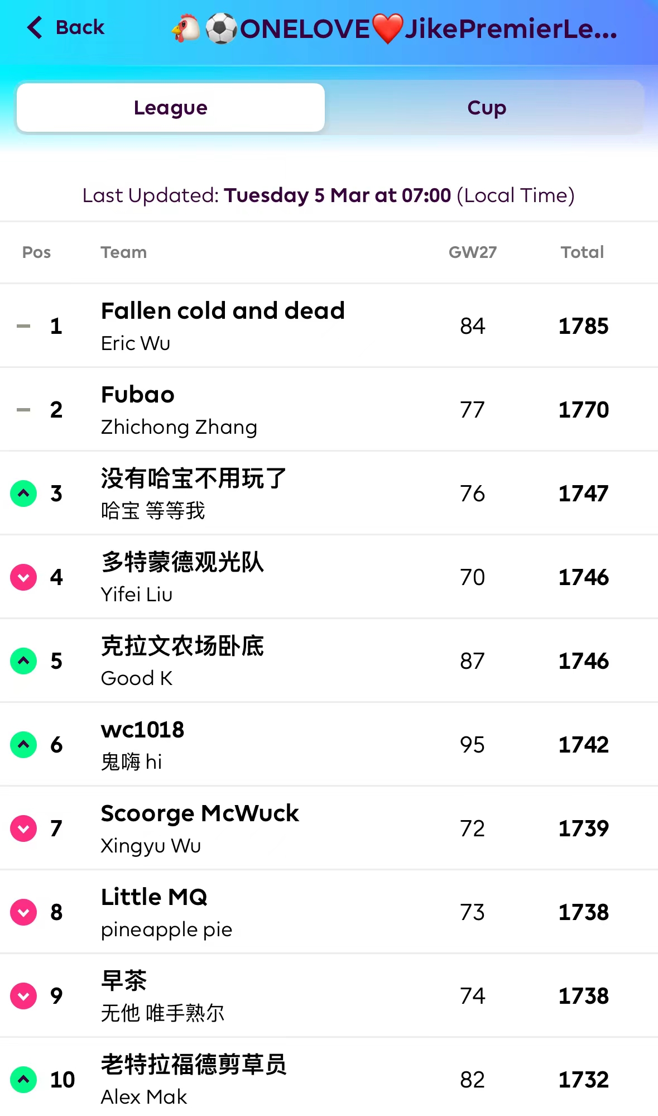Select the League tab
The height and width of the screenshot is (1116, 658).
tap(171, 108)
